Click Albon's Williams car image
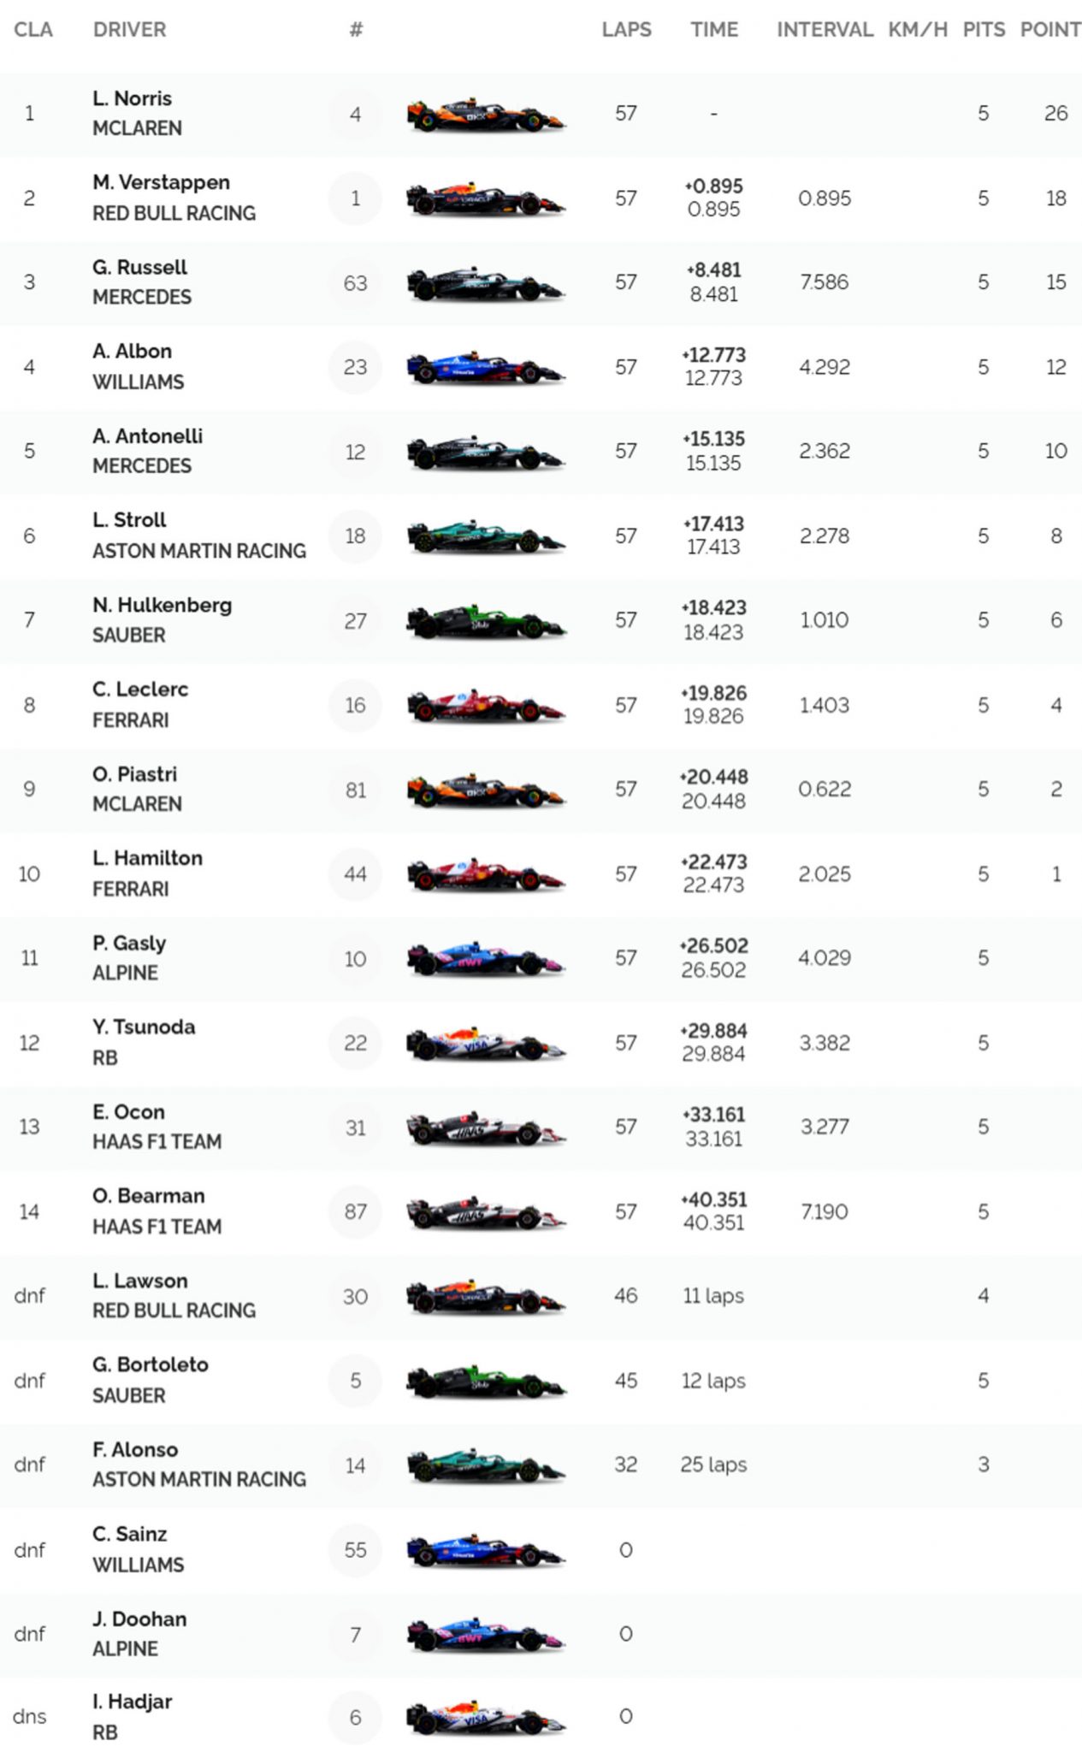 coord(485,368)
